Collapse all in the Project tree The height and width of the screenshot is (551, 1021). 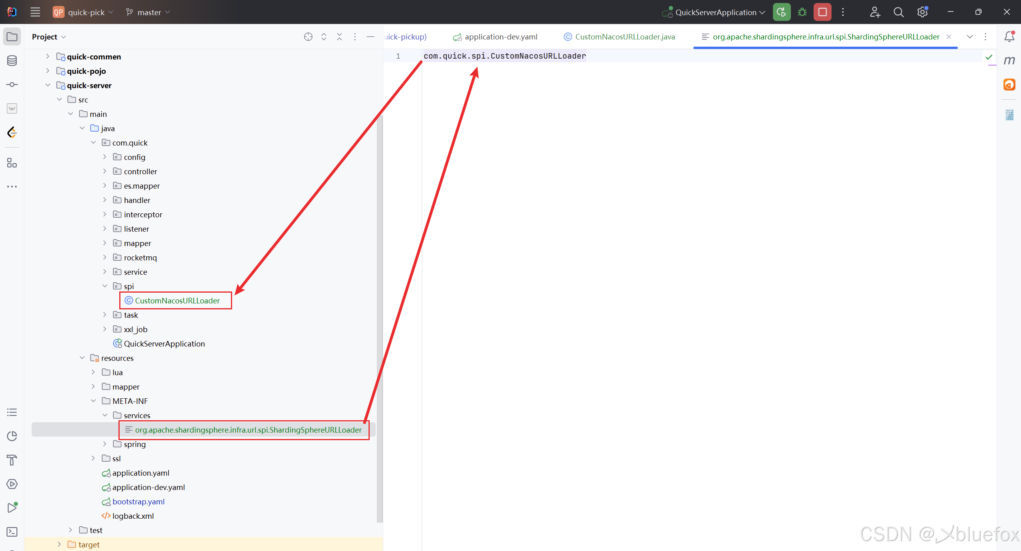[339, 37]
